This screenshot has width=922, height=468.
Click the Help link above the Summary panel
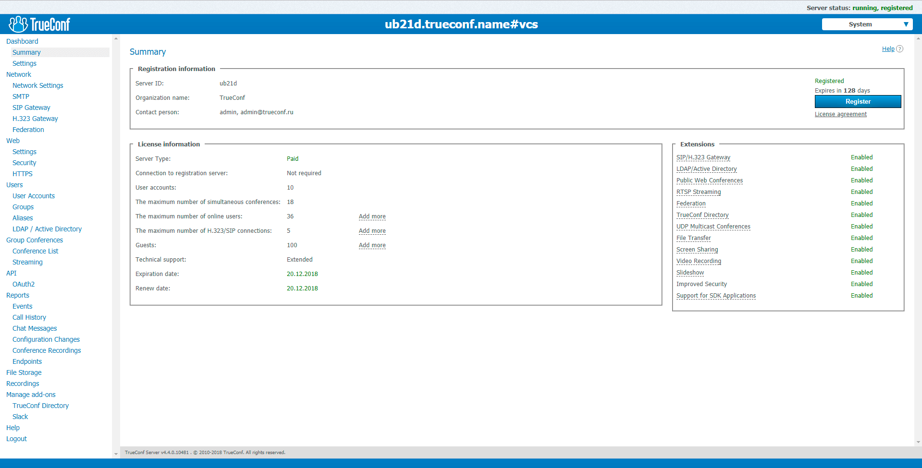tap(888, 48)
